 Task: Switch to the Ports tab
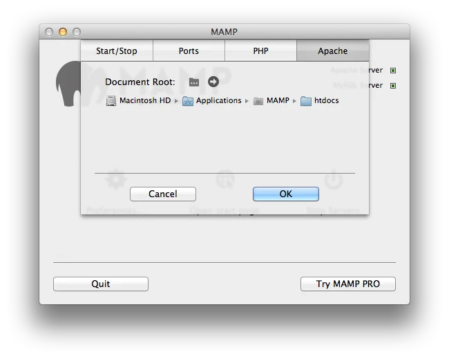coord(189,50)
